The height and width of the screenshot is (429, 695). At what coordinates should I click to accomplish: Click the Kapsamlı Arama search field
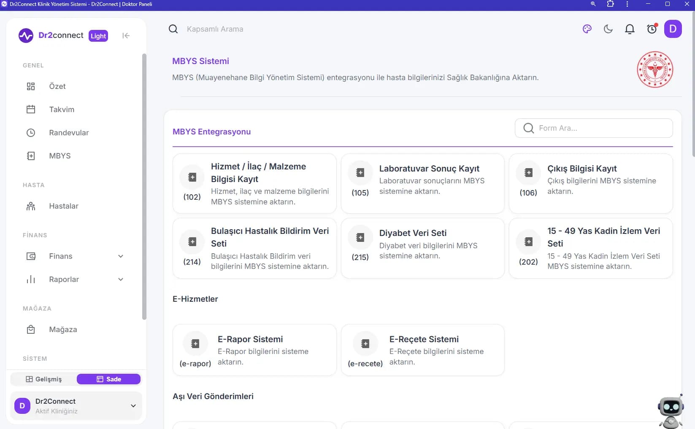point(215,29)
